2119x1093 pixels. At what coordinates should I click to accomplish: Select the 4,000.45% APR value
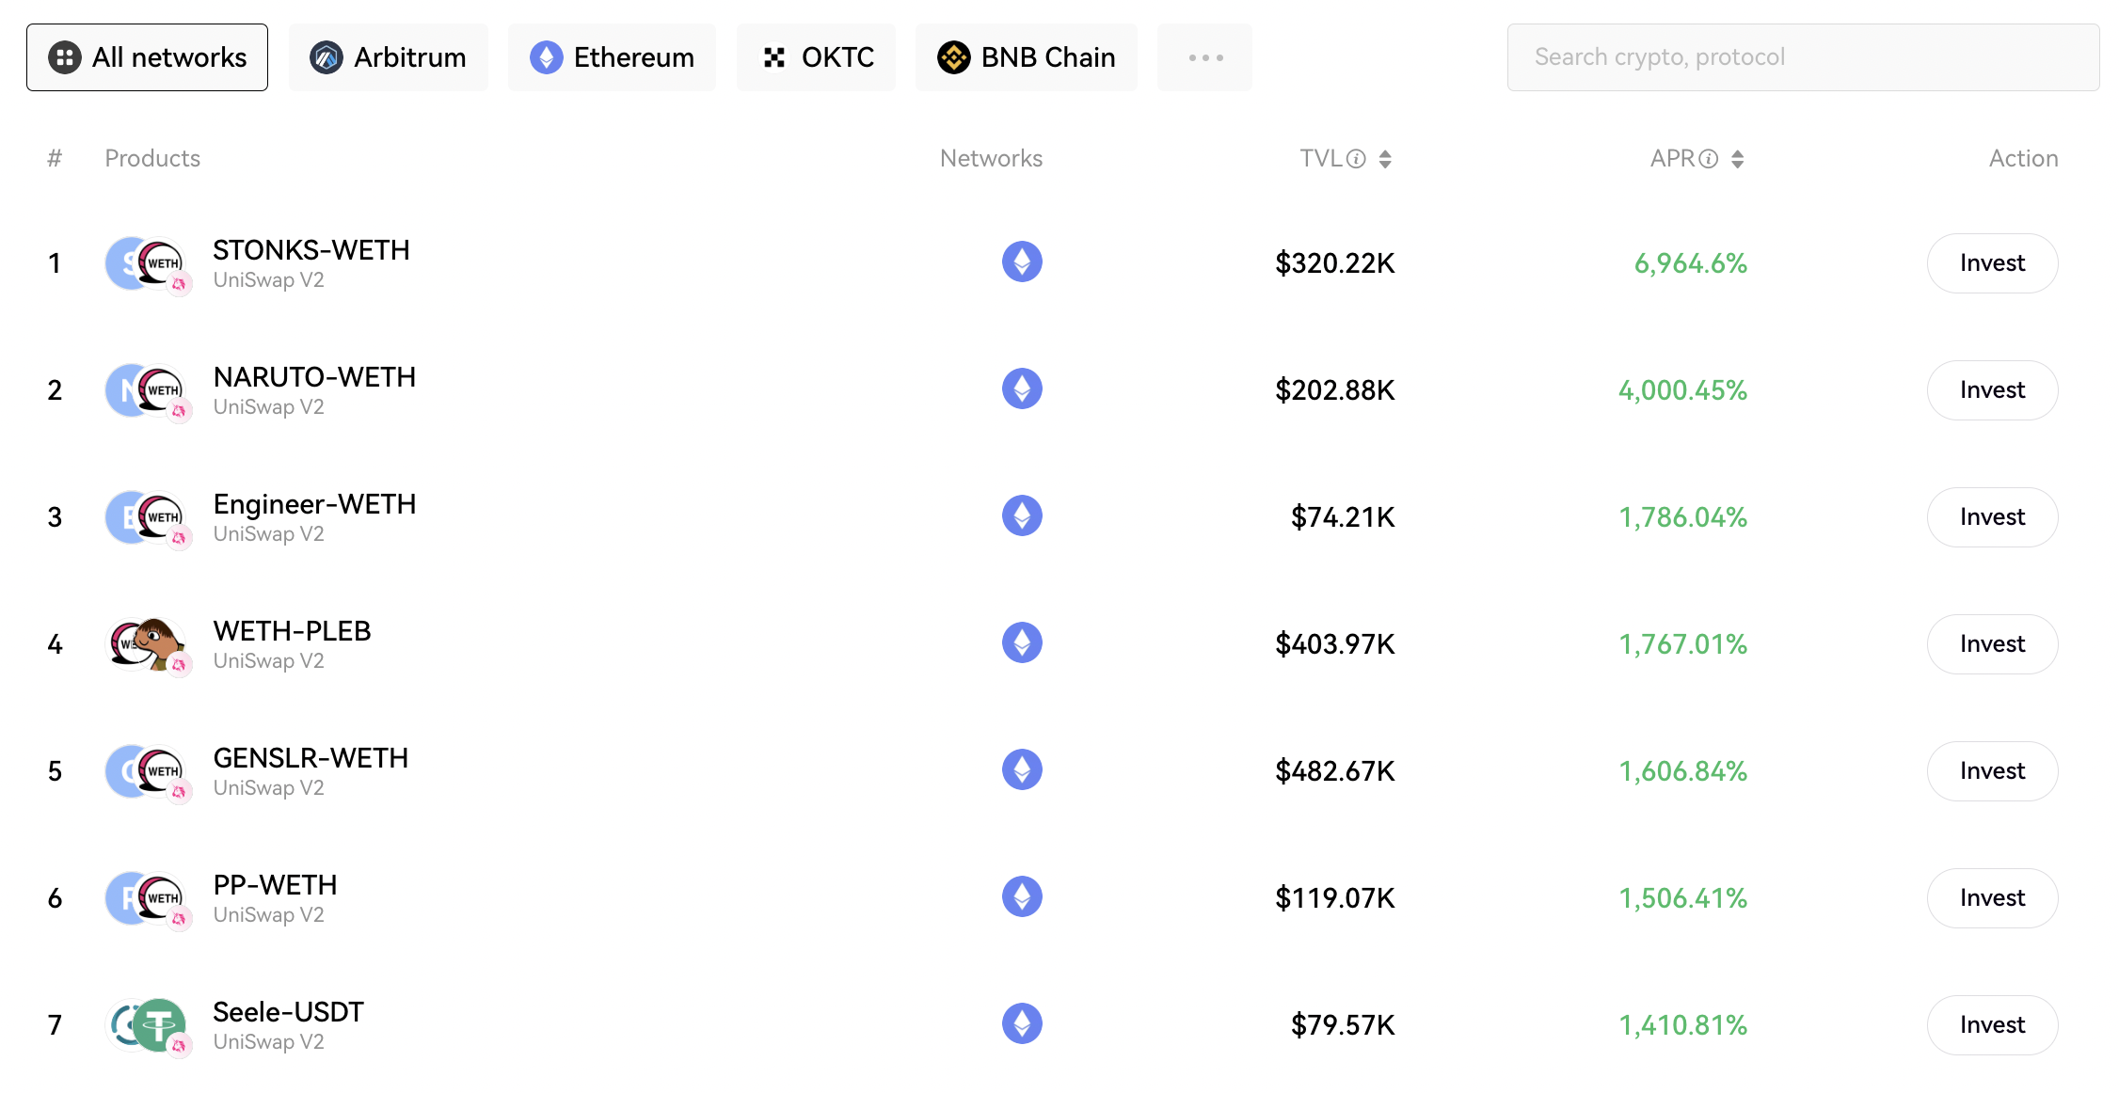coord(1682,390)
